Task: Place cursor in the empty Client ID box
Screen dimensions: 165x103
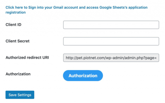Action: [111, 25]
